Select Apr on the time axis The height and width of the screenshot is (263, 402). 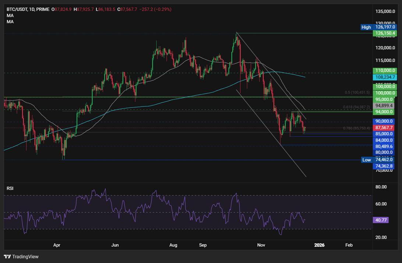tap(57, 245)
